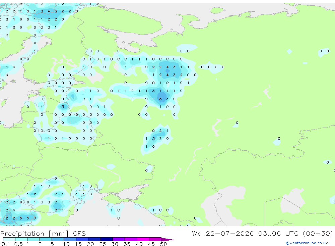
Task: Click the date '22-07-2026' in the caption
Action: (230, 233)
